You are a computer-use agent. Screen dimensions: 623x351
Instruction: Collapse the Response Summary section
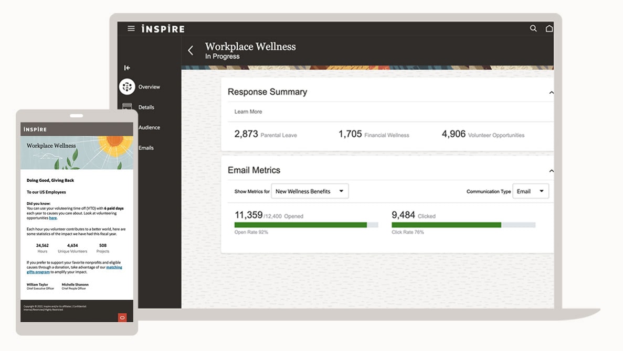(551, 92)
